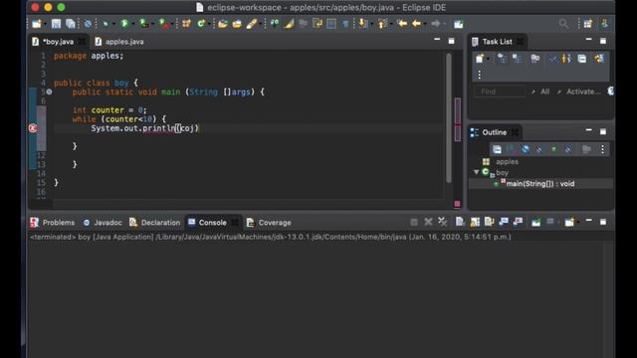
Task: Click Remove Launch X icon in Console
Action: pyautogui.click(x=428, y=222)
